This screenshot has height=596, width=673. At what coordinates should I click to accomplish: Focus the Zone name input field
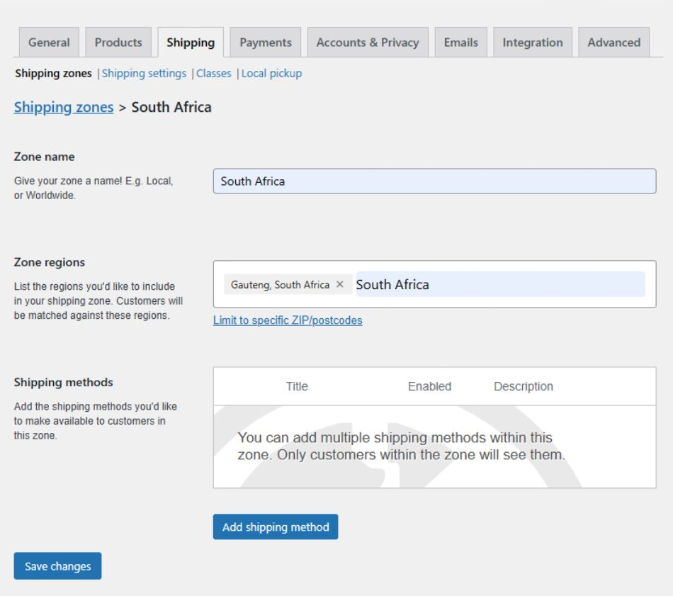pos(434,181)
